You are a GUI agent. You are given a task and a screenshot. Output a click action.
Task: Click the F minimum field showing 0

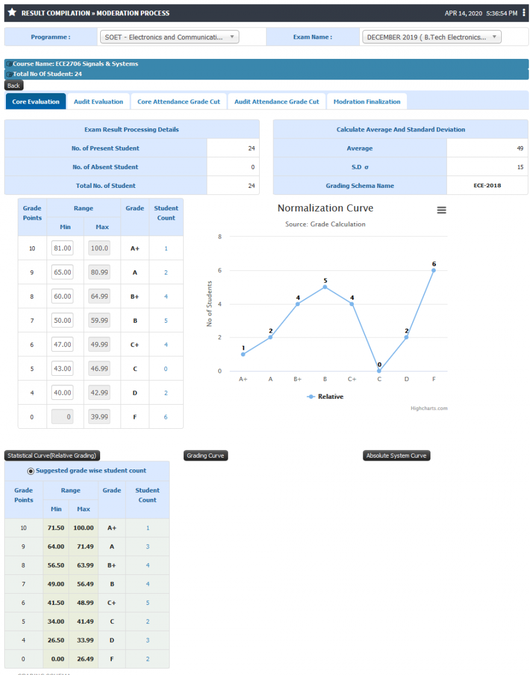[62, 416]
